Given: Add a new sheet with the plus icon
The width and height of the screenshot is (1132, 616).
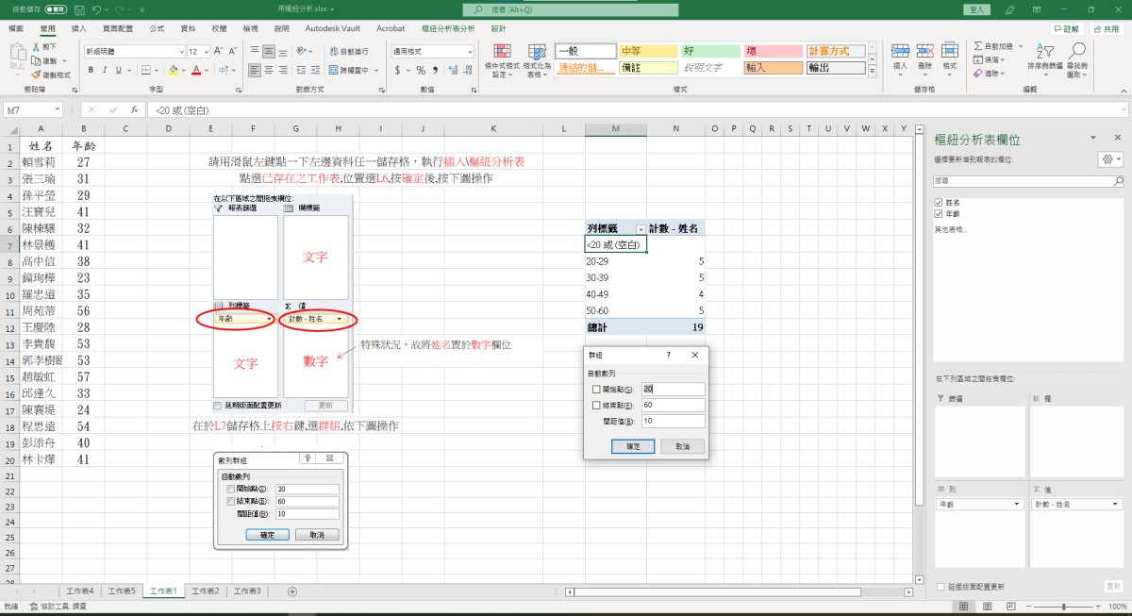Looking at the screenshot, I should point(292,591).
